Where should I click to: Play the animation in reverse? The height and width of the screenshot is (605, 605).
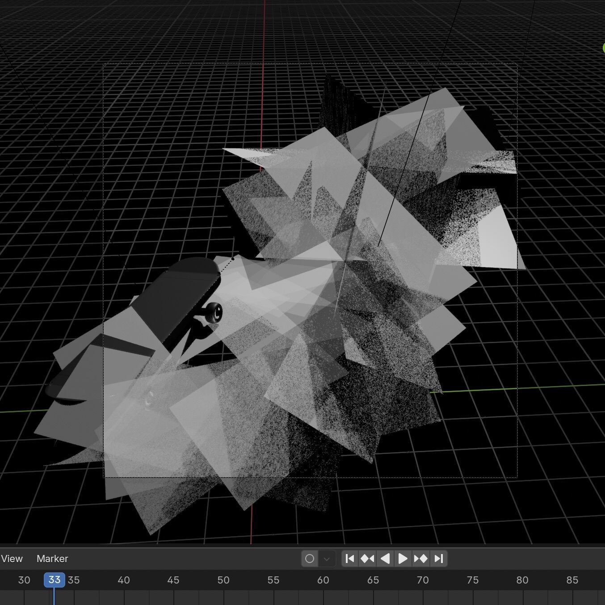tap(385, 559)
